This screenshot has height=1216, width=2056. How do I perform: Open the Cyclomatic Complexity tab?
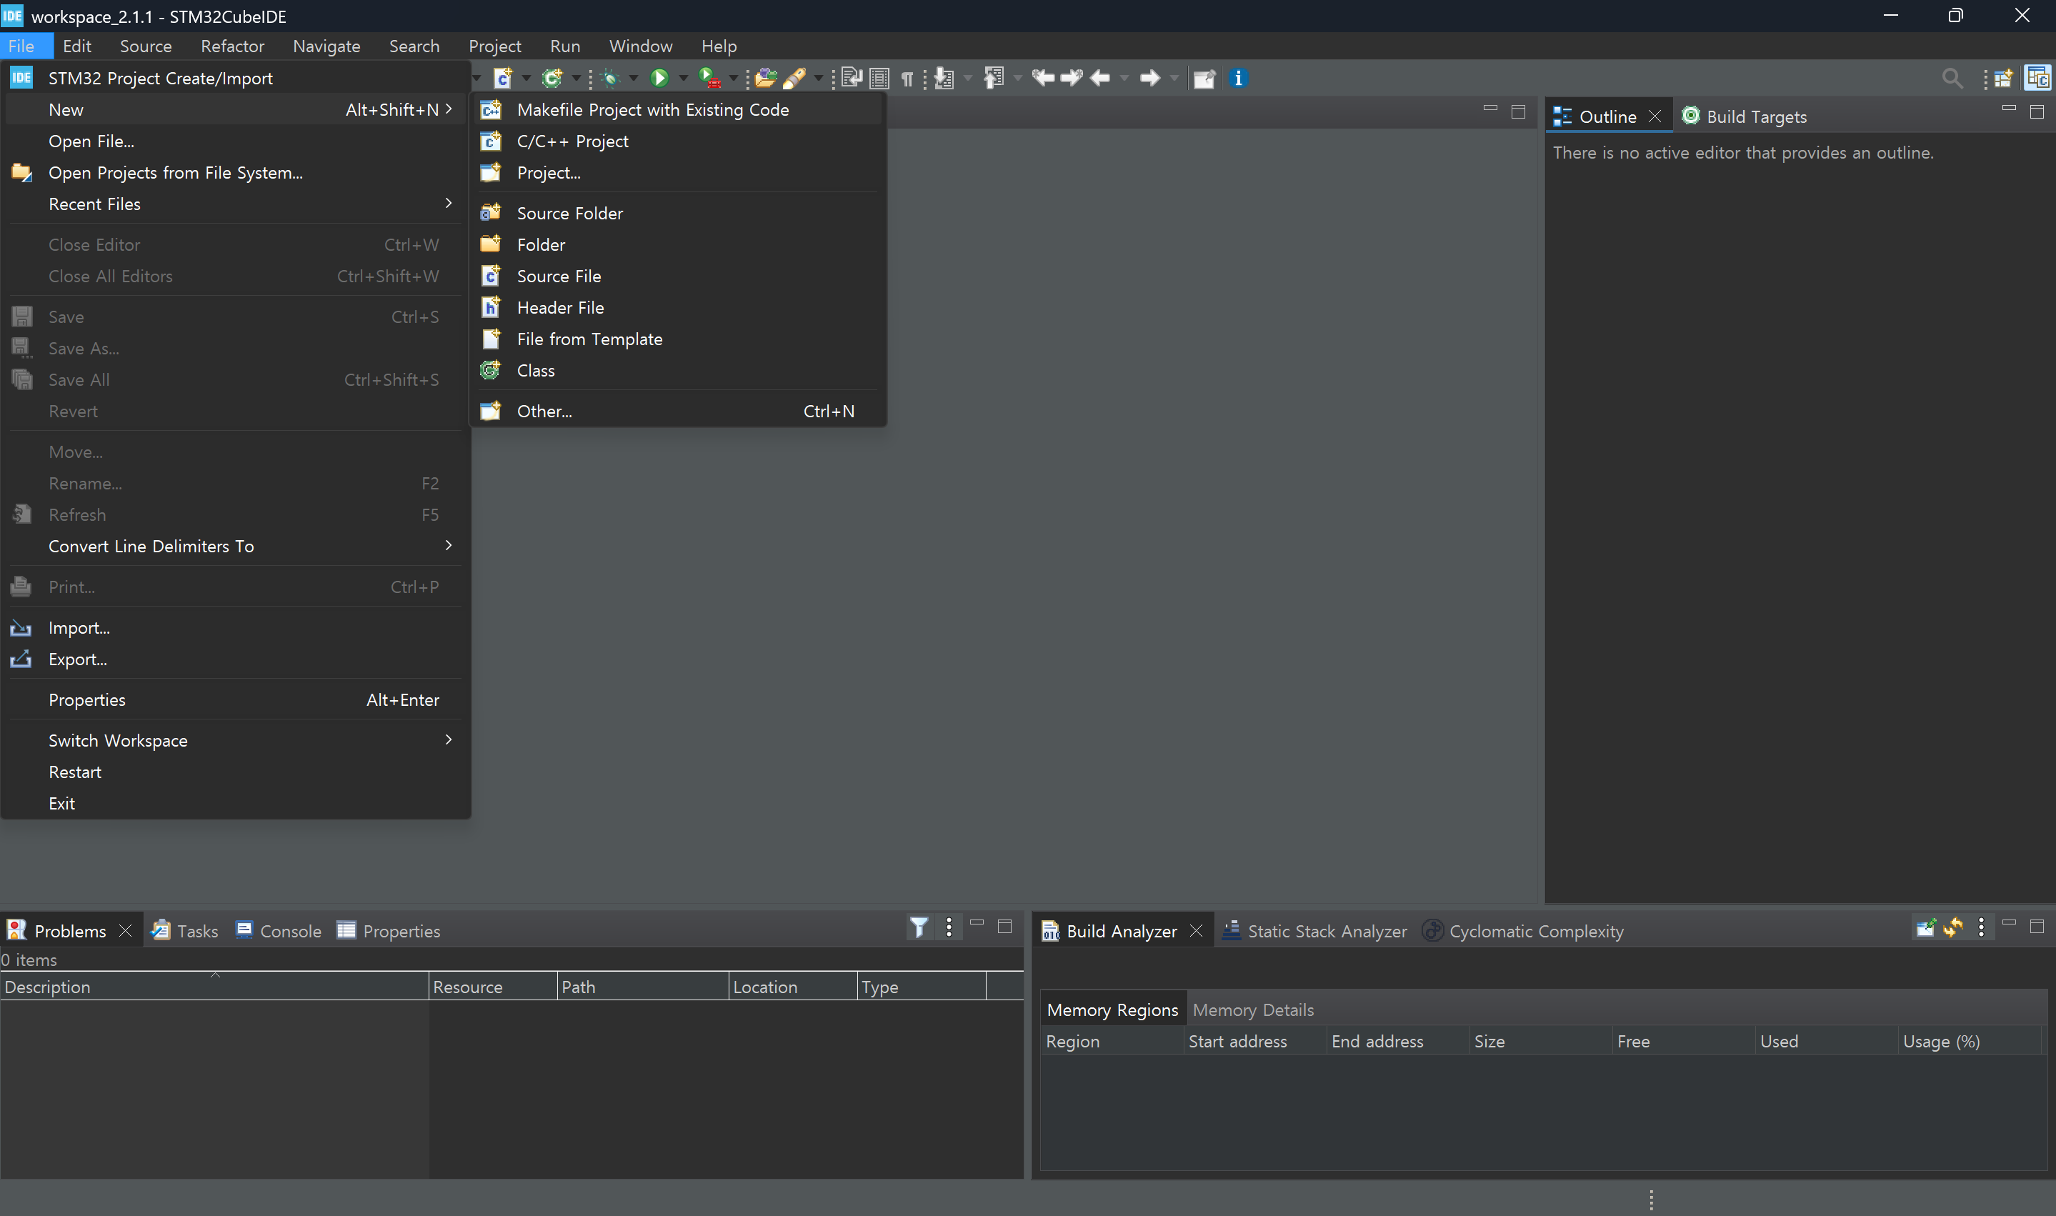pos(1524,931)
